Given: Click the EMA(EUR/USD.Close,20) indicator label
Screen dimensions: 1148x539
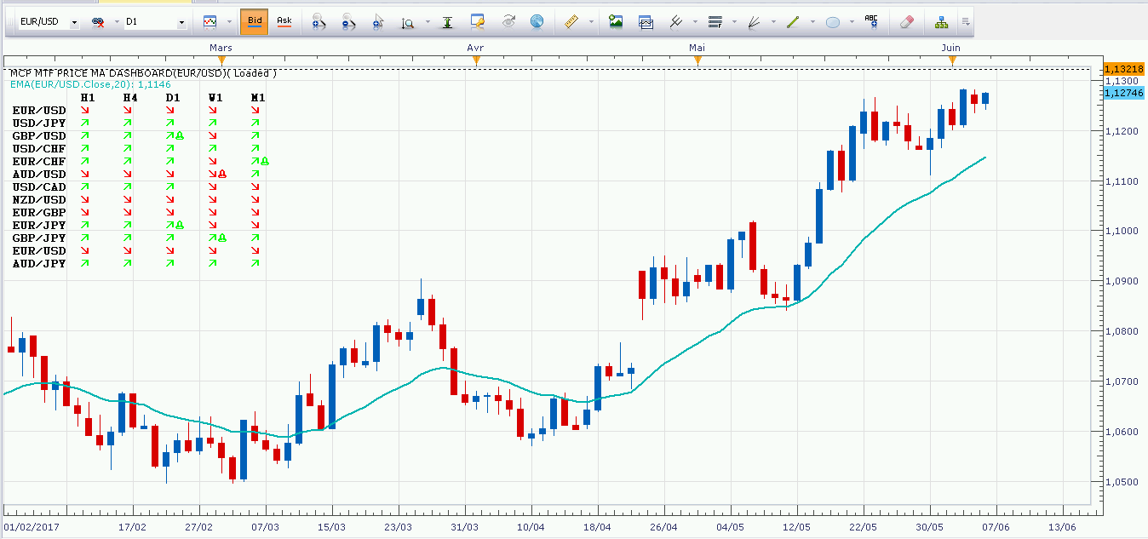Looking at the screenshot, I should (x=90, y=84).
